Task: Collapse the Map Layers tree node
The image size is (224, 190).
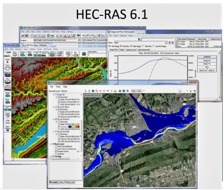Action: click(x=51, y=144)
